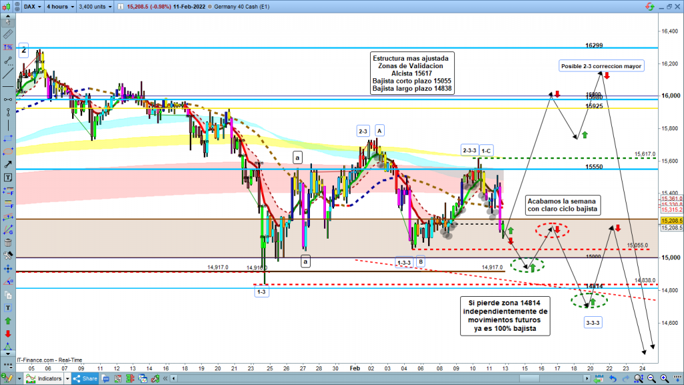Pick the black arrow drawing tool

click(7, 164)
